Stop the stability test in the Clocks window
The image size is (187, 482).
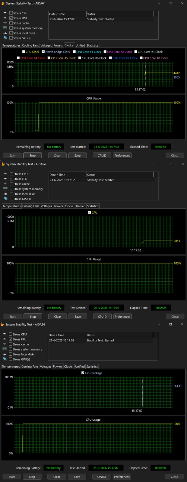pos(33,156)
